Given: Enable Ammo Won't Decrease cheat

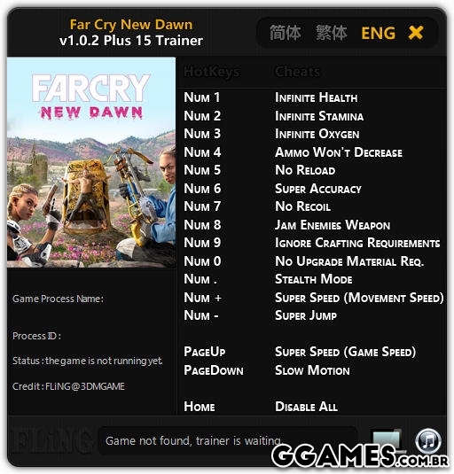Looking at the screenshot, I should tap(339, 152).
